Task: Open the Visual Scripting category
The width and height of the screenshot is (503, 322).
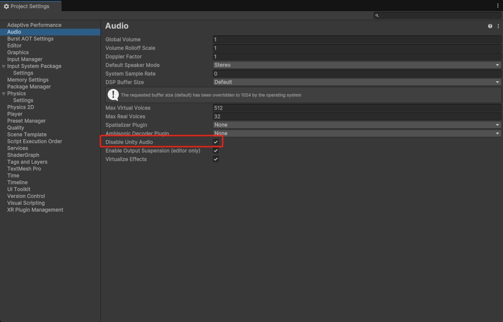Action: click(26, 203)
